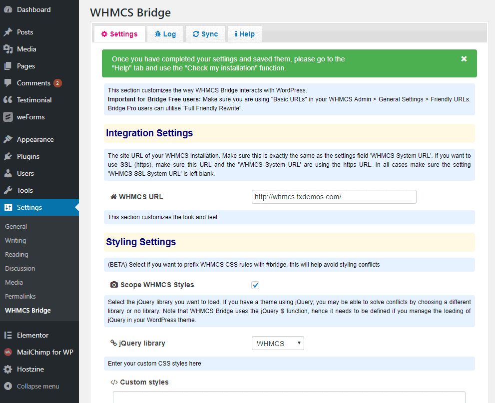
Task: Click the Appearance paintbrush icon
Action: tap(8, 139)
